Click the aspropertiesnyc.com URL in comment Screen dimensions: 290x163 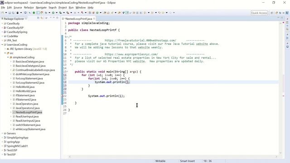[x=131, y=54]
